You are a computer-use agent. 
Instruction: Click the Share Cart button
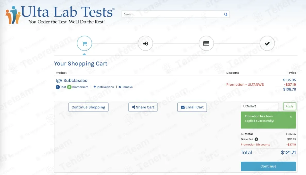(x=143, y=107)
